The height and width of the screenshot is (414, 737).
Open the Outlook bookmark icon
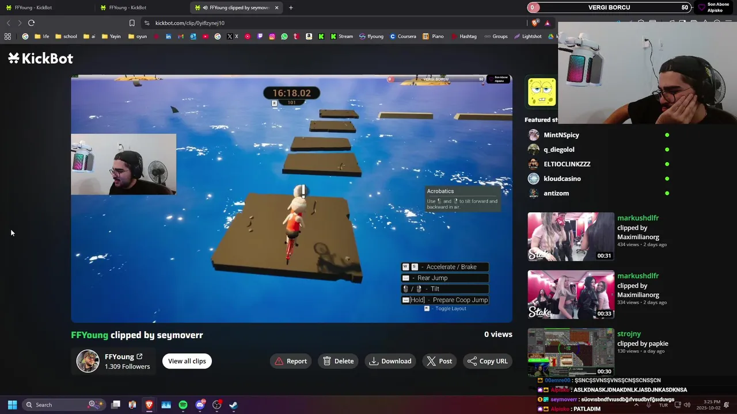193,36
